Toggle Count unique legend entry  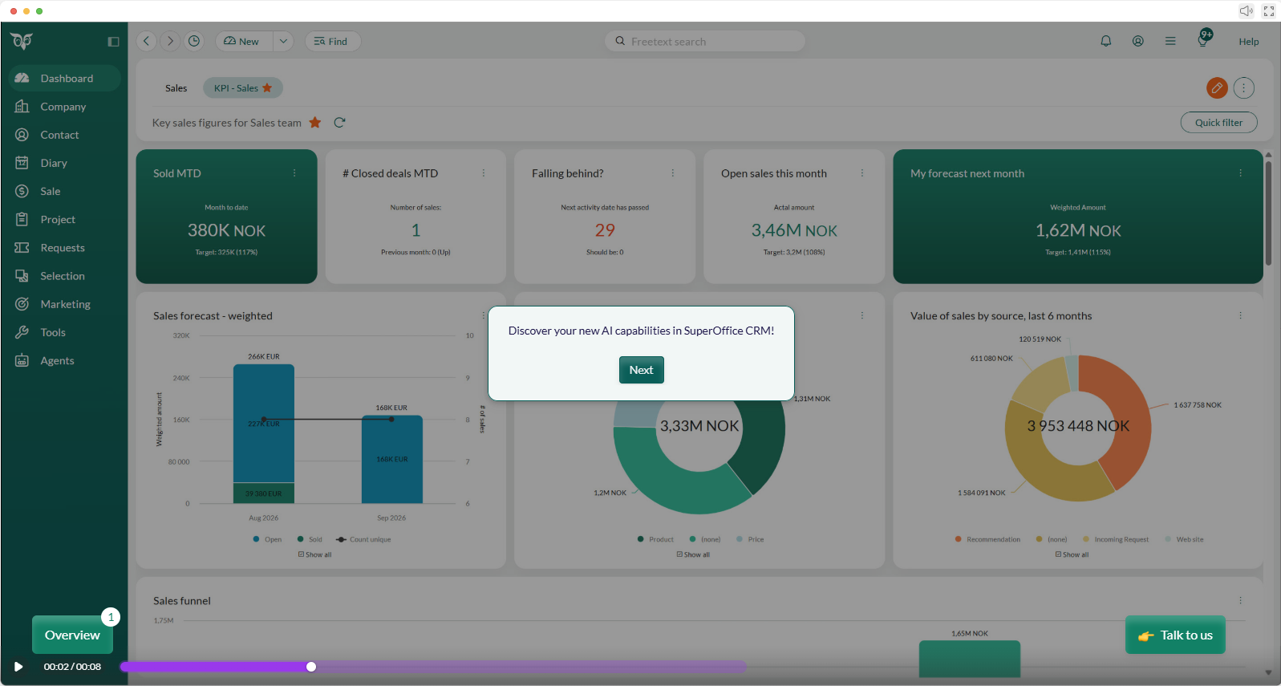coord(363,539)
